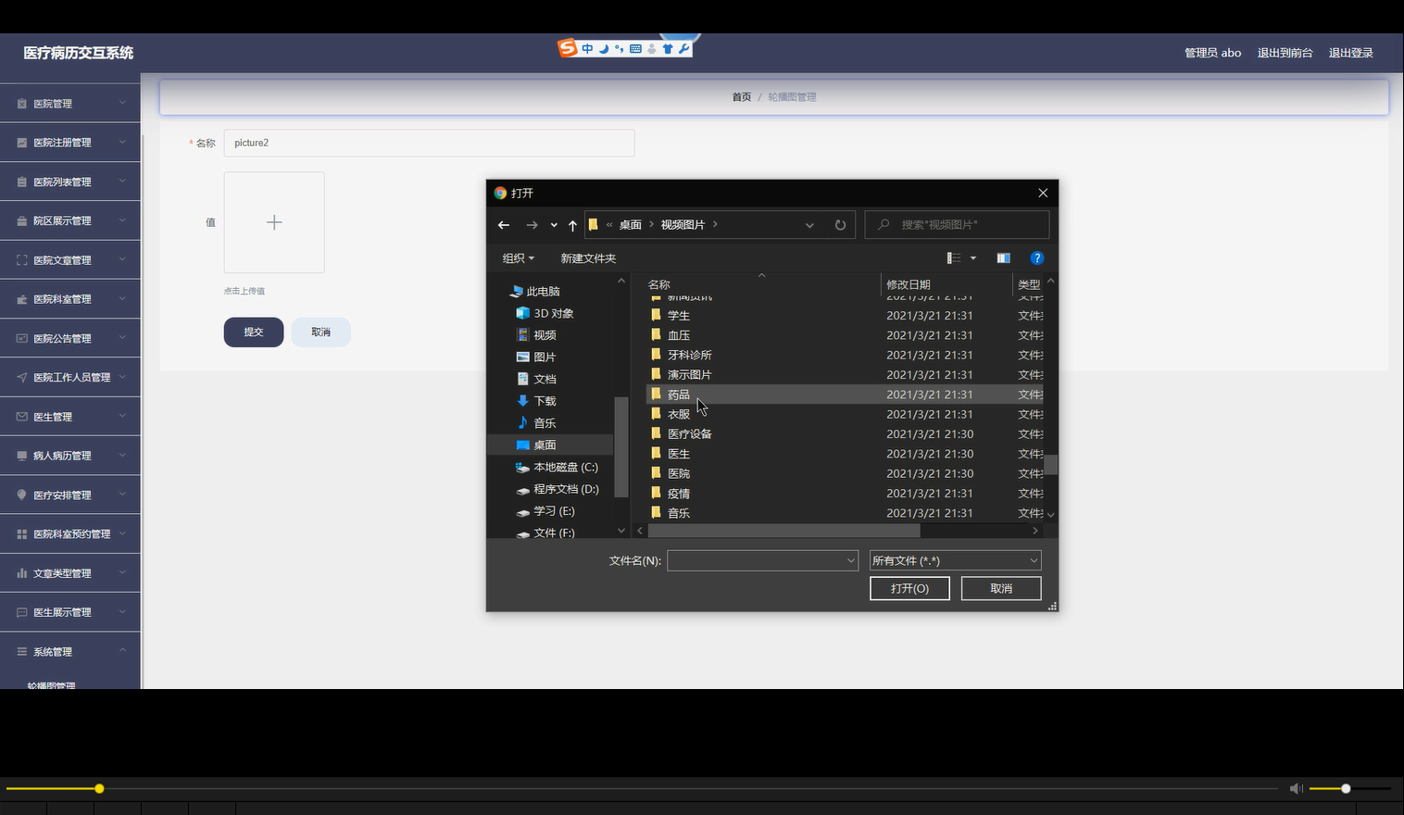The height and width of the screenshot is (815, 1404).
Task: Click the 系统管理 sidebar icon
Action: (22, 652)
